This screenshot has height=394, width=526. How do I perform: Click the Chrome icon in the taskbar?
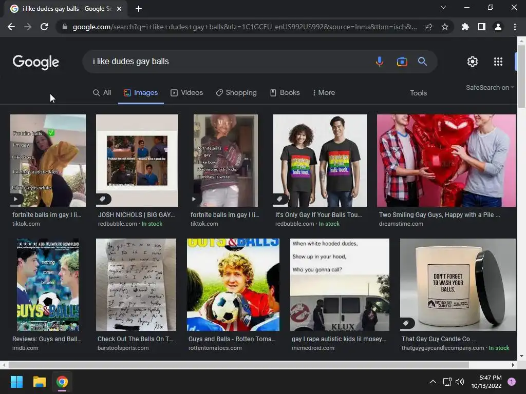click(62, 382)
